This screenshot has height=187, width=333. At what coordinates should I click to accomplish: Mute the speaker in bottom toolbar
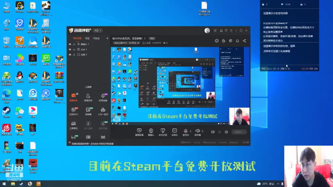pyautogui.click(x=198, y=132)
